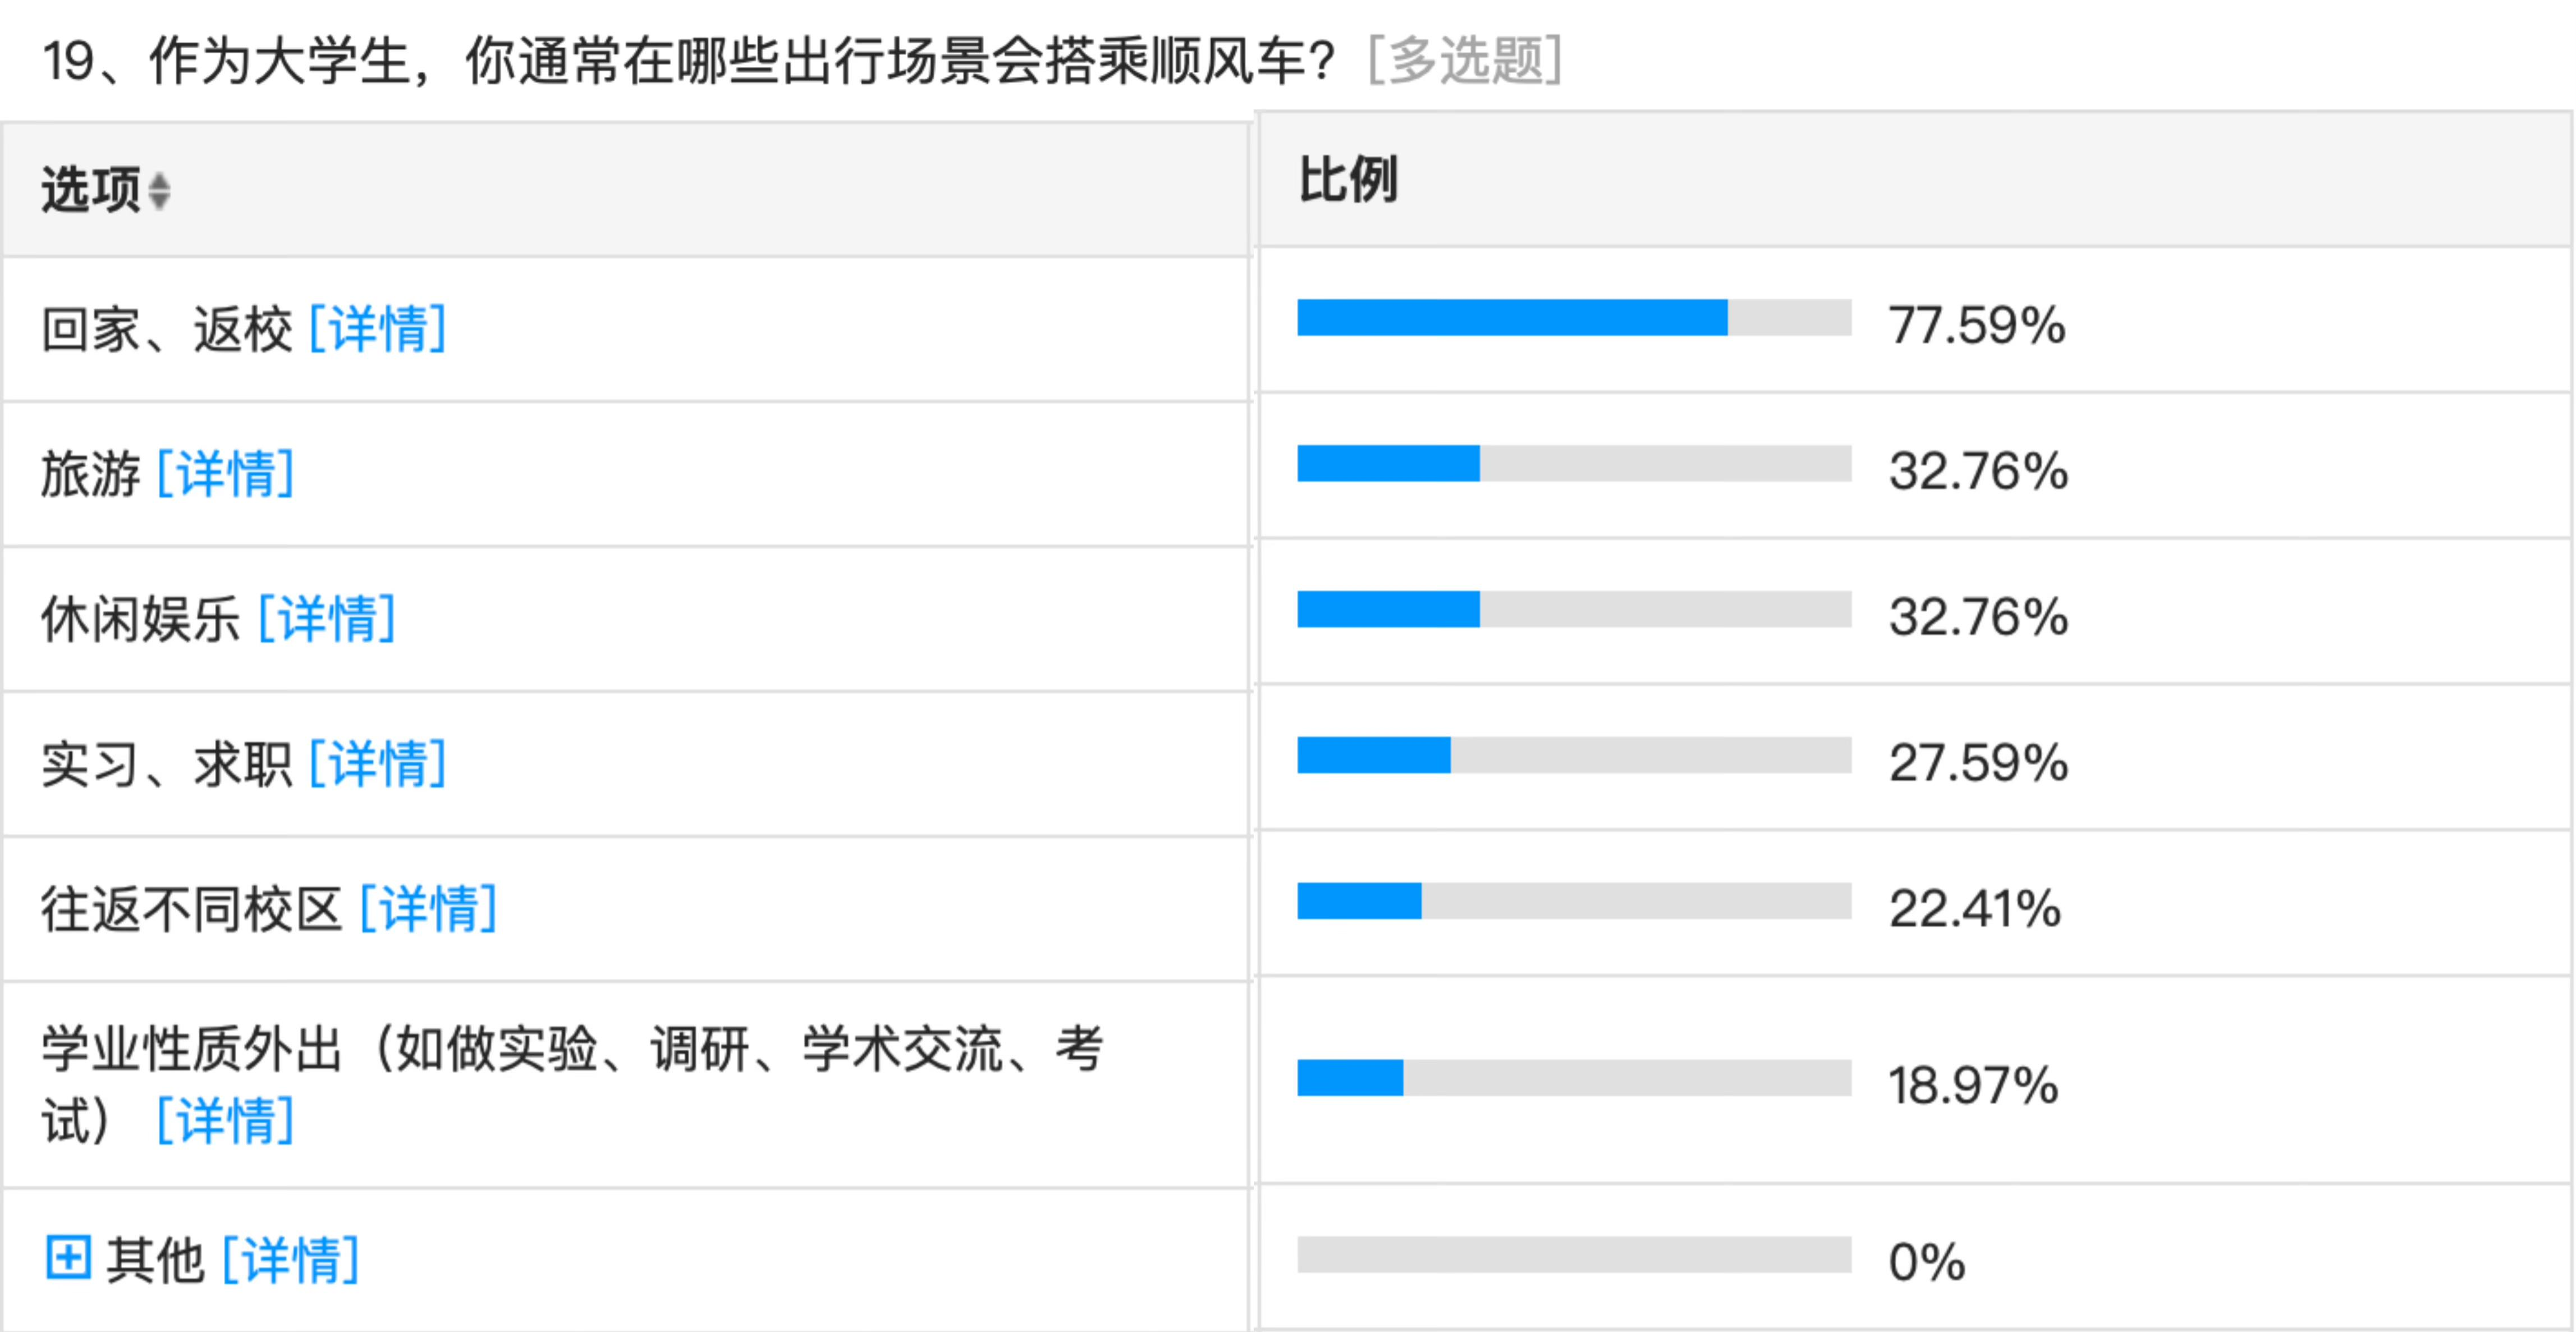Open 详情 link for 往返不同校区
2576x1332 pixels.
point(428,909)
